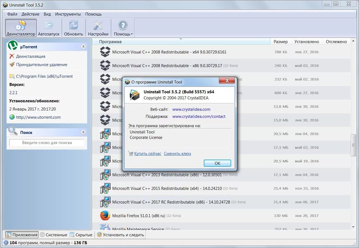Click the 788 КБ size cell
The height and width of the screenshot is (248, 359).
coord(281,52)
